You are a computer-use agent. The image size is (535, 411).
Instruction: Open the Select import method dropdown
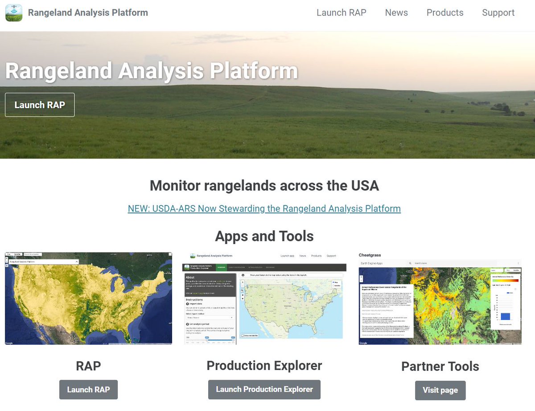tap(210, 317)
